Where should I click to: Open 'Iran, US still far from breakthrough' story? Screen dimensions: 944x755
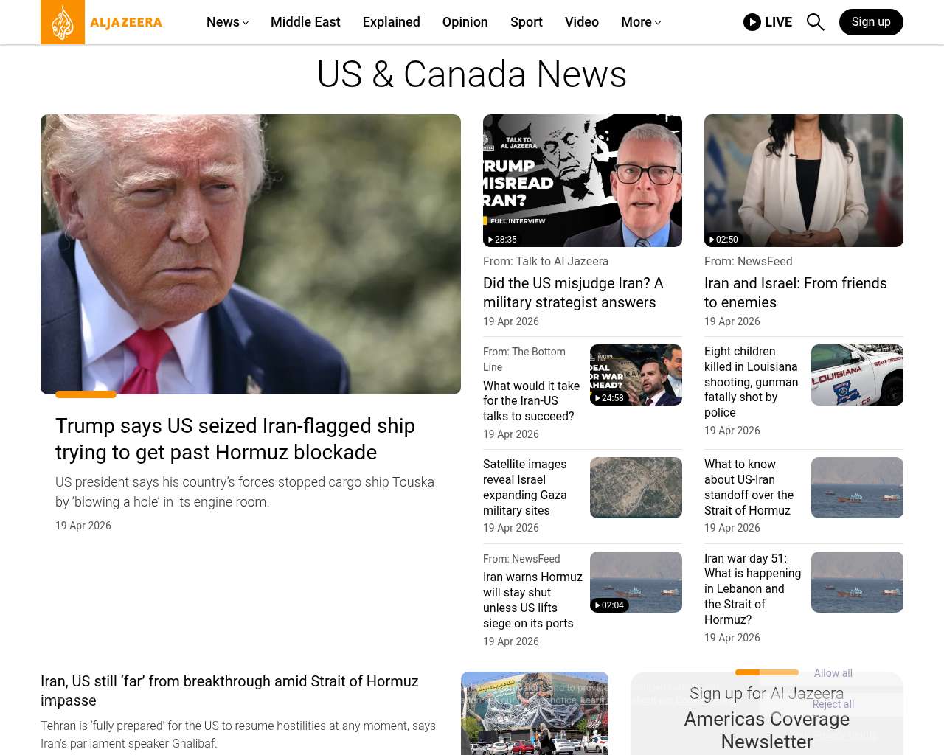click(229, 691)
